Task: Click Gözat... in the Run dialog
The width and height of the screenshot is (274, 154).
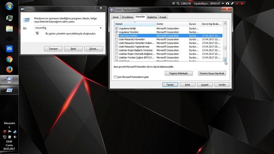Action: pos(94,49)
